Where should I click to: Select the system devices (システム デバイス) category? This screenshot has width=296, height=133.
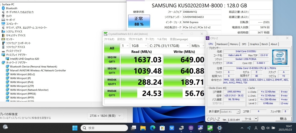14,32
